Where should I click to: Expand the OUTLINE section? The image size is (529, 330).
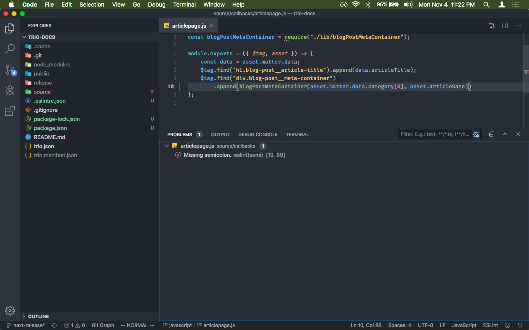pos(89,316)
